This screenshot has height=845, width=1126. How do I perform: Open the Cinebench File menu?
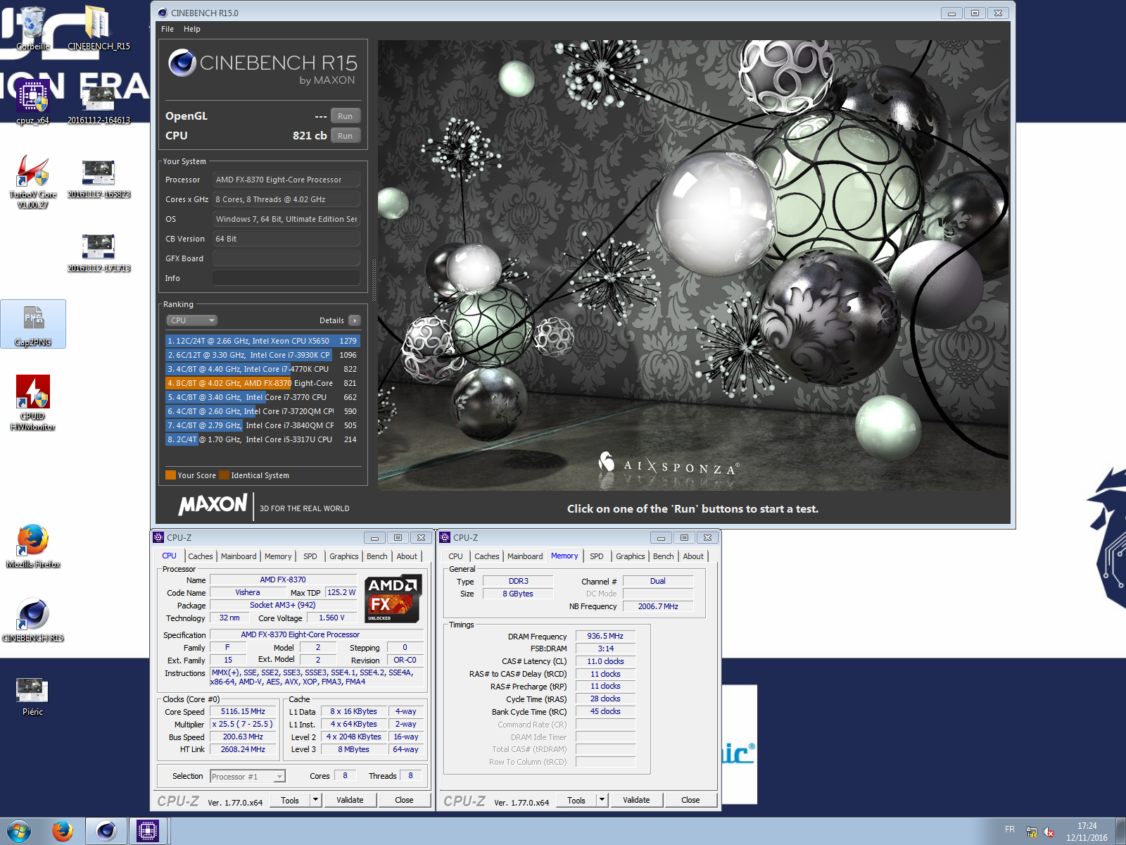[x=167, y=29]
